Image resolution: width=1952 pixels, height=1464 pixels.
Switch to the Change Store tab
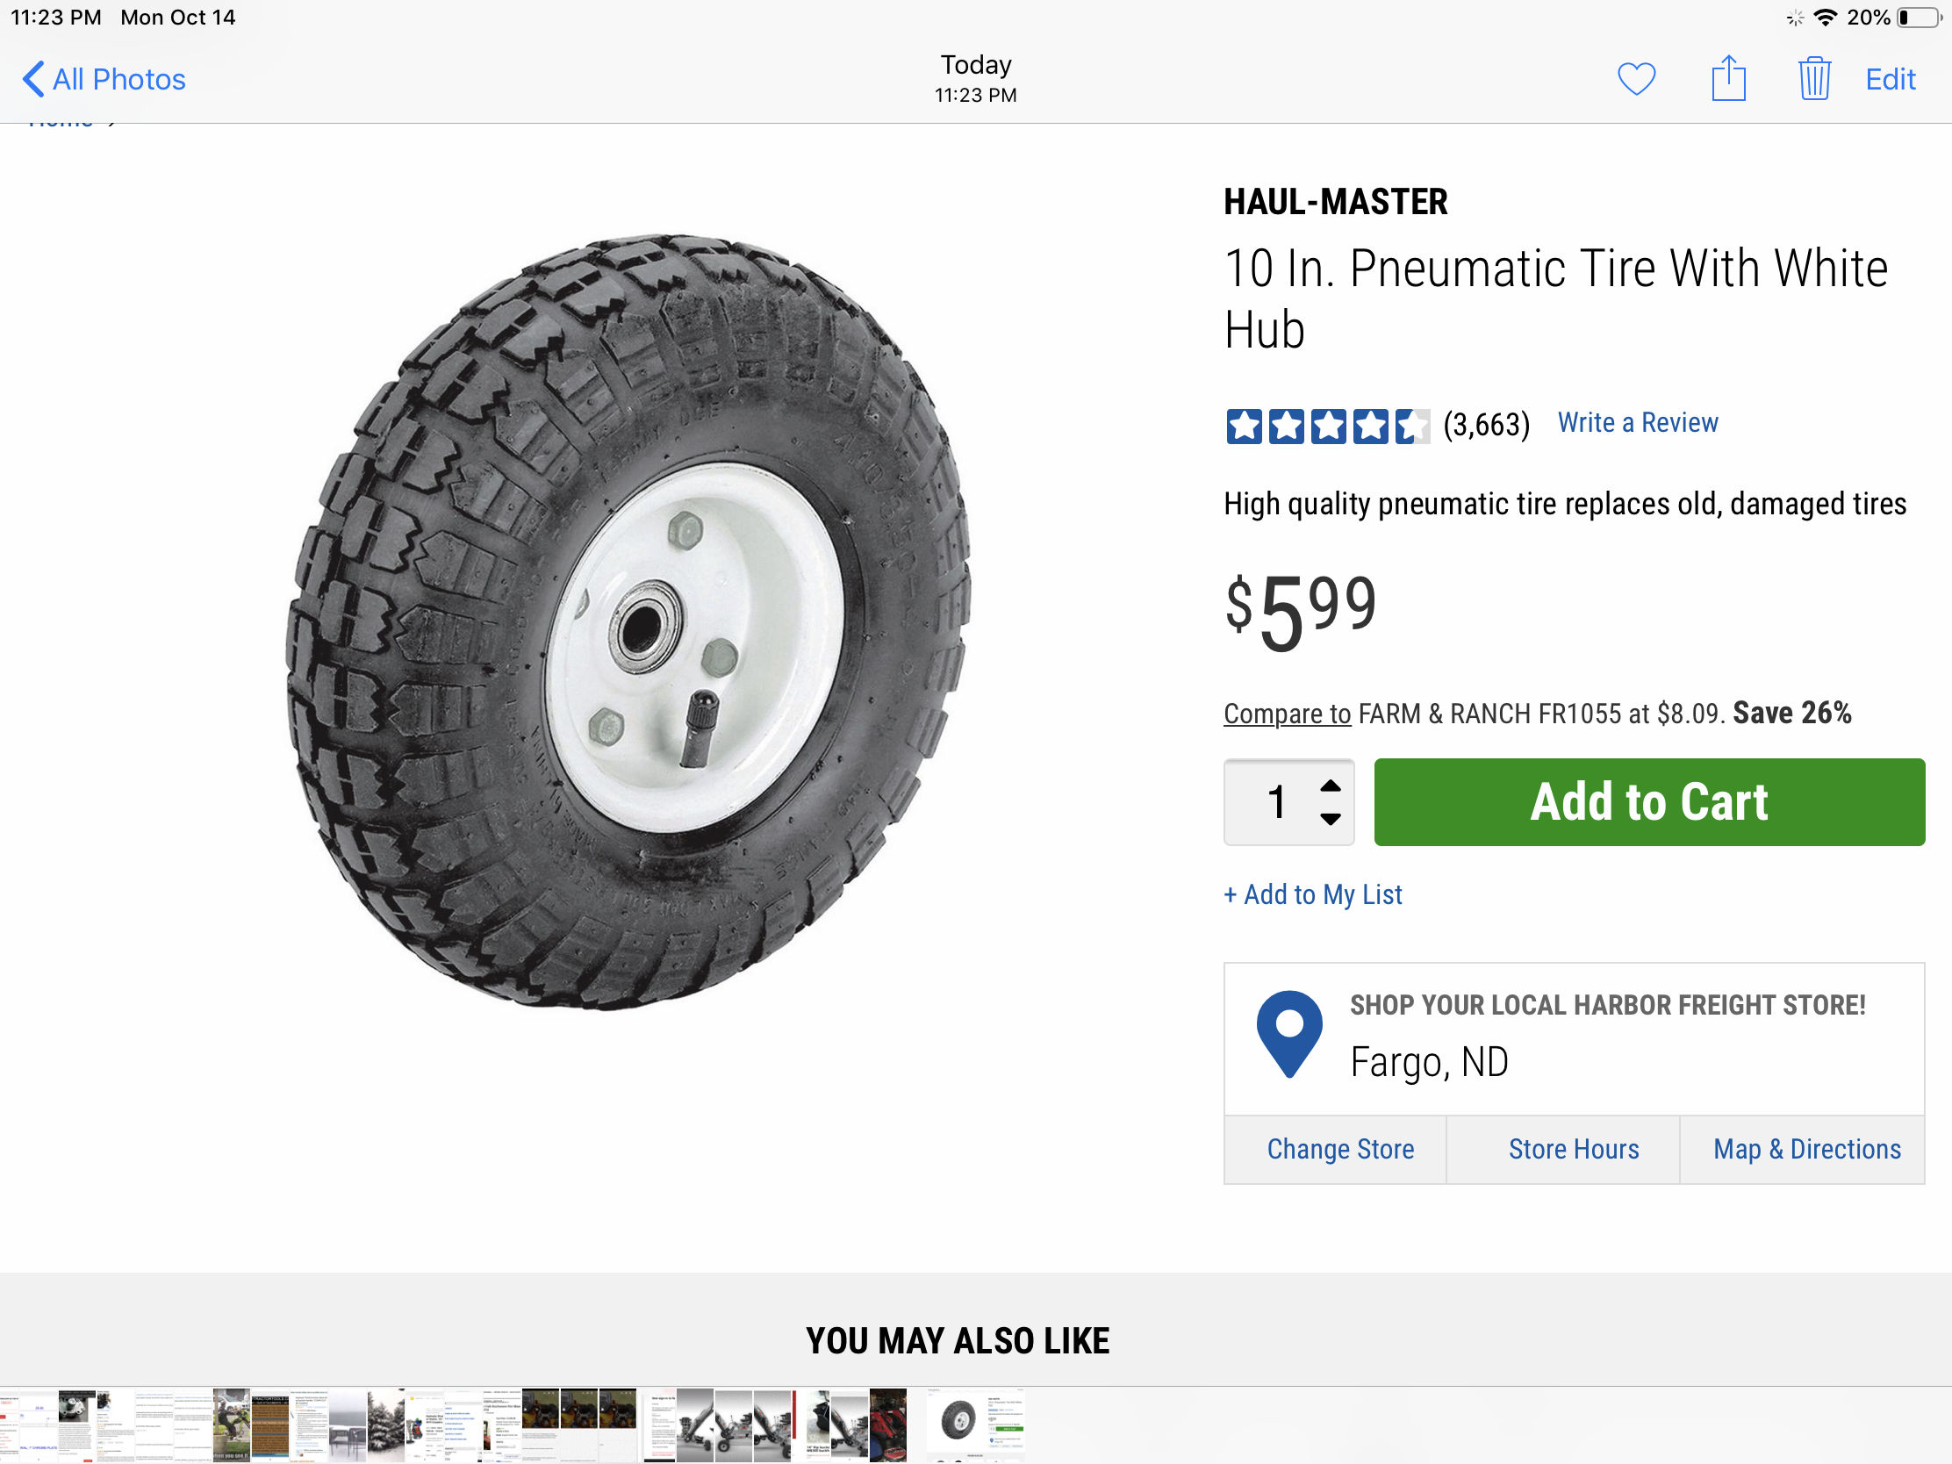1339,1149
